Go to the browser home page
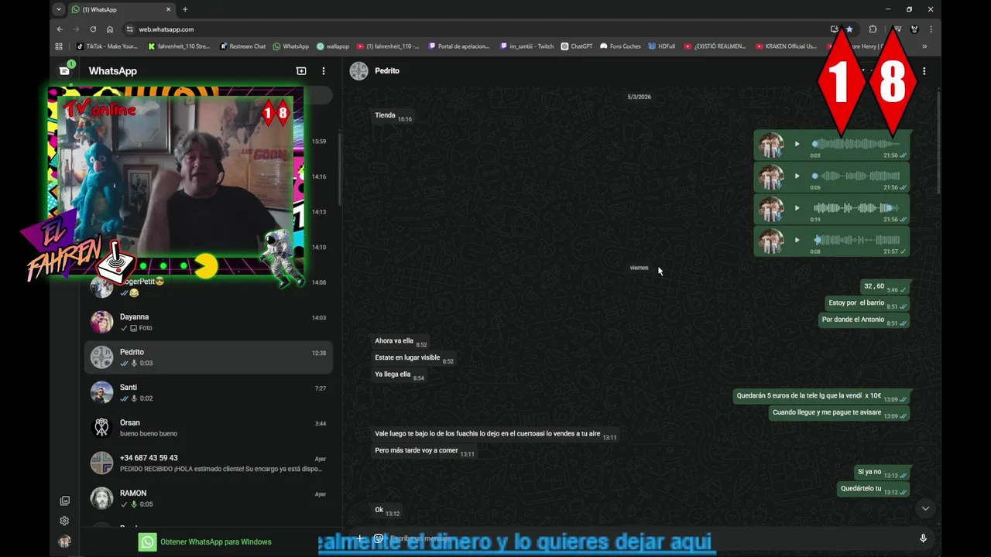 click(x=110, y=29)
